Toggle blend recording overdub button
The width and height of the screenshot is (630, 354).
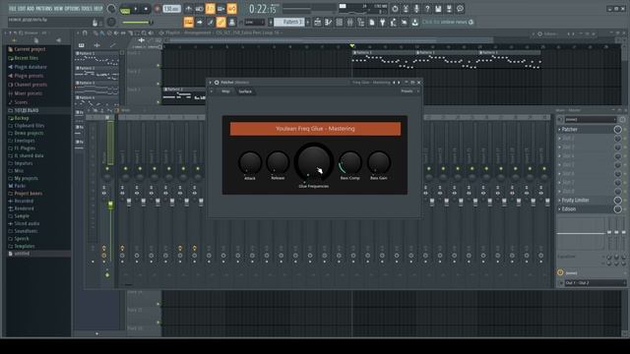220,9
